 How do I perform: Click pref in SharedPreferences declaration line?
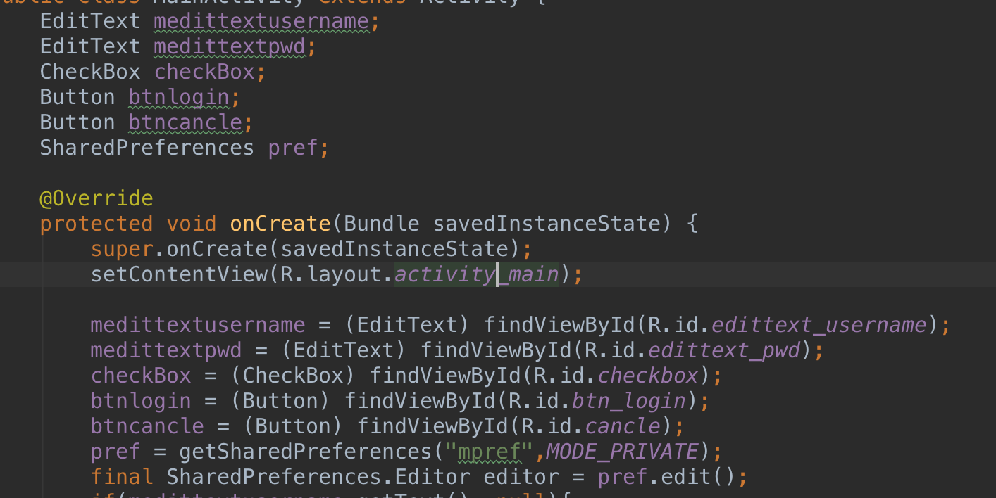294,148
